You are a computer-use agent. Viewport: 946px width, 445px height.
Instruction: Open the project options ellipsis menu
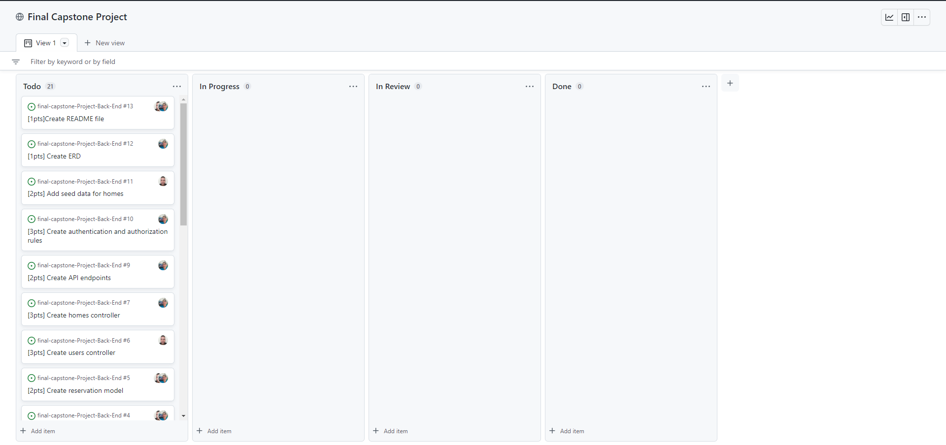[922, 17]
